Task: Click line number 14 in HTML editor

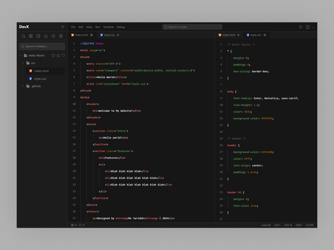Action: point(74,131)
